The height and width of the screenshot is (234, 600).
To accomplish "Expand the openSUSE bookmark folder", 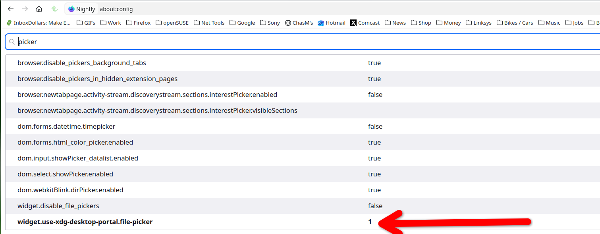I will click(172, 23).
